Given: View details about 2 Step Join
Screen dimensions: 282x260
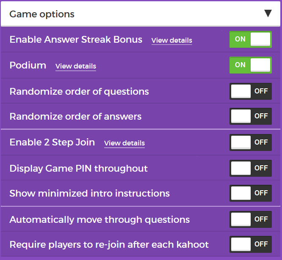Looking at the screenshot, I should point(124,143).
